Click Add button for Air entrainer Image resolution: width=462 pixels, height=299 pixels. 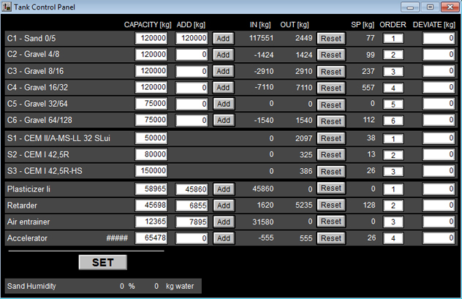(224, 222)
